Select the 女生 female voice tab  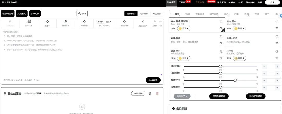click(236, 14)
